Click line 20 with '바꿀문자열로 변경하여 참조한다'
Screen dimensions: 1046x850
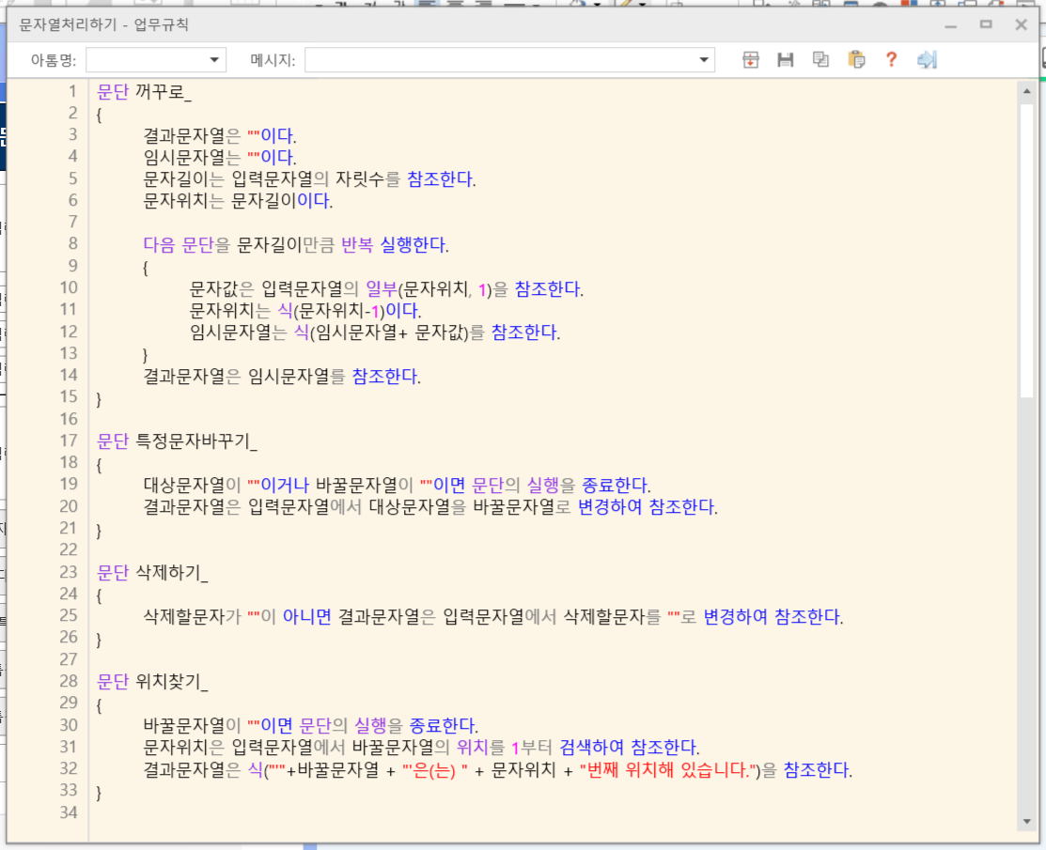pyautogui.click(x=430, y=507)
